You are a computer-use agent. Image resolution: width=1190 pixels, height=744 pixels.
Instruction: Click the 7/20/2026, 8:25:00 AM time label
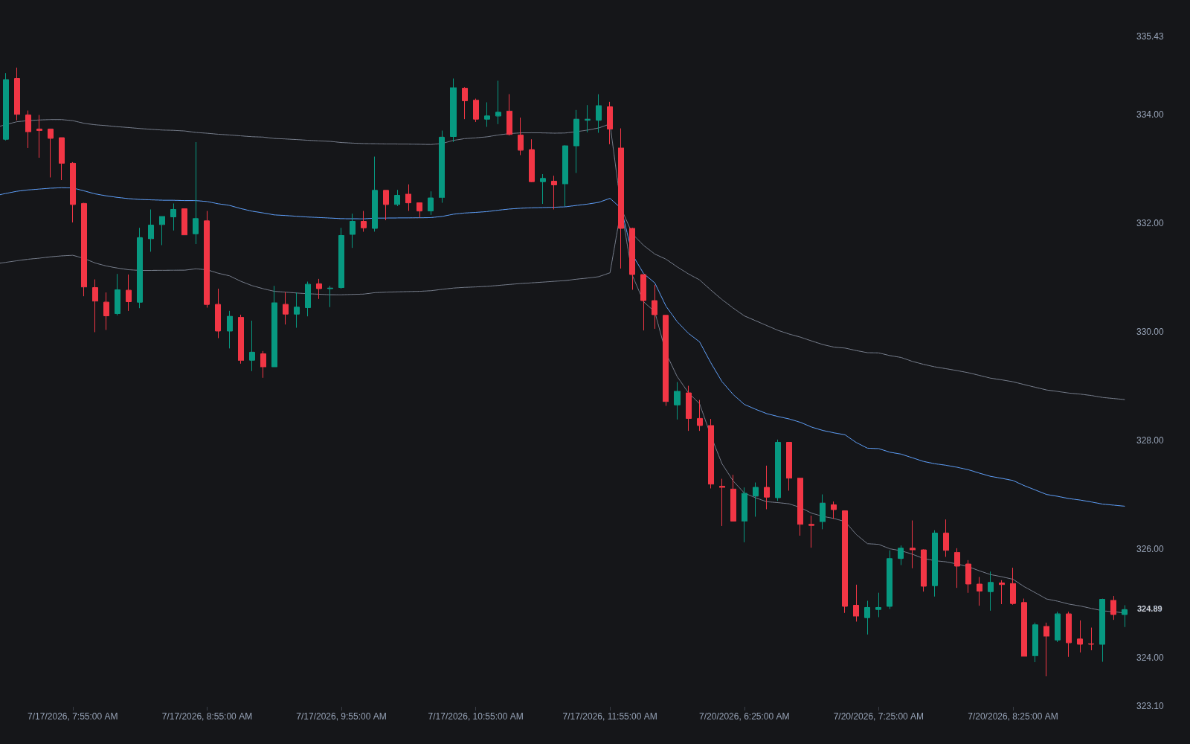[x=1013, y=716]
